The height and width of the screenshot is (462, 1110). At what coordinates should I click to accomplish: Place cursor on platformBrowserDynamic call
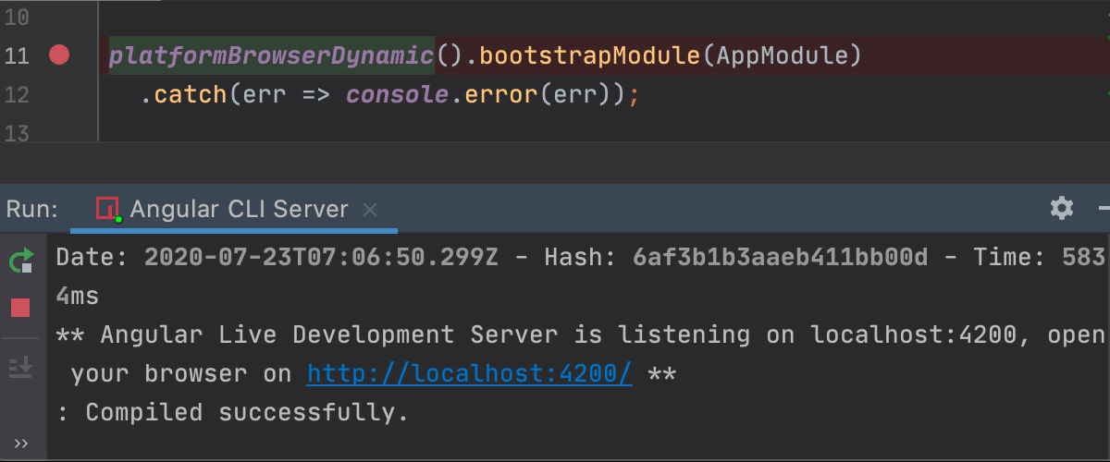point(271,56)
